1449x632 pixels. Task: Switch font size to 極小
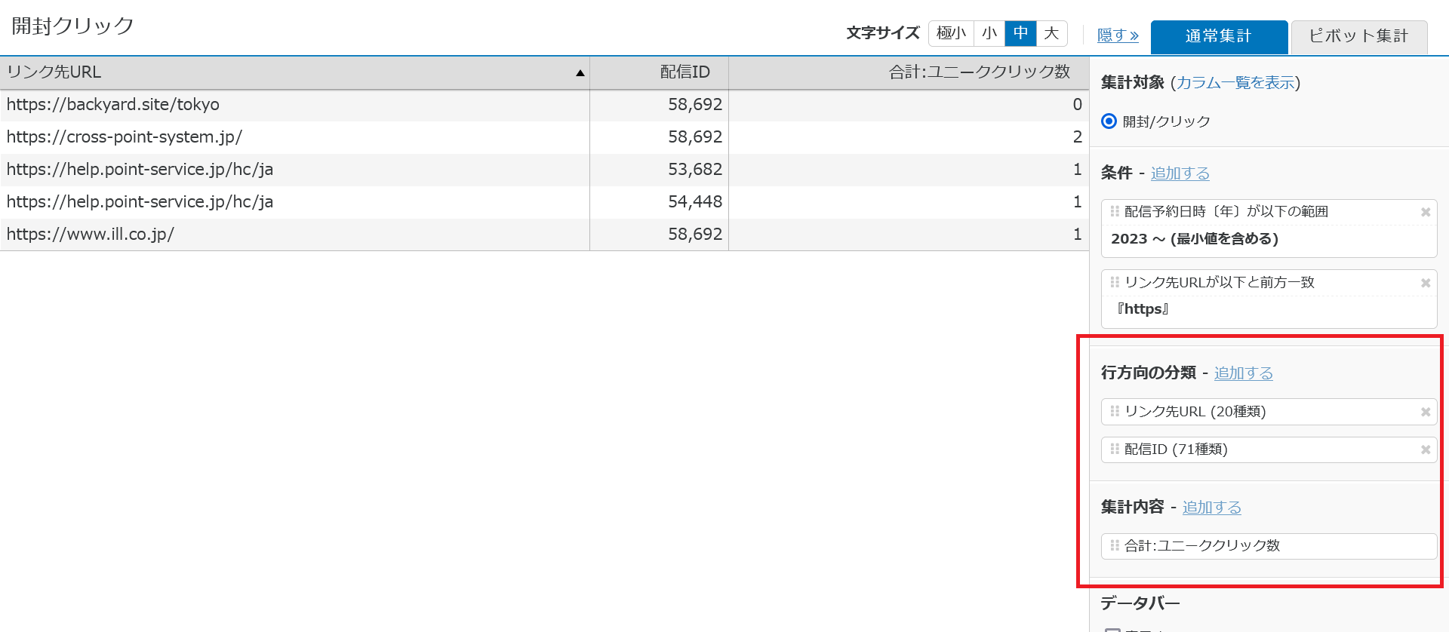coord(951,34)
